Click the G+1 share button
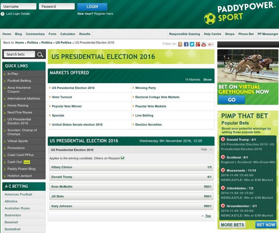The image size is (279, 233). tap(211, 44)
